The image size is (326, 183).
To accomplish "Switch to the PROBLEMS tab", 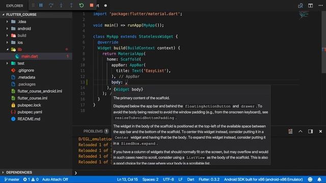I will [93, 131].
